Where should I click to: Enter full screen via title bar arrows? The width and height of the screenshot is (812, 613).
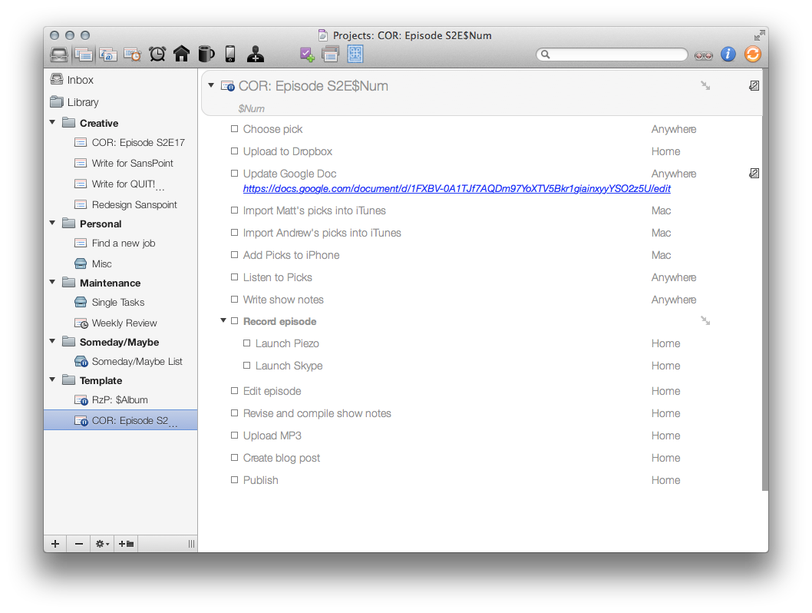click(759, 35)
